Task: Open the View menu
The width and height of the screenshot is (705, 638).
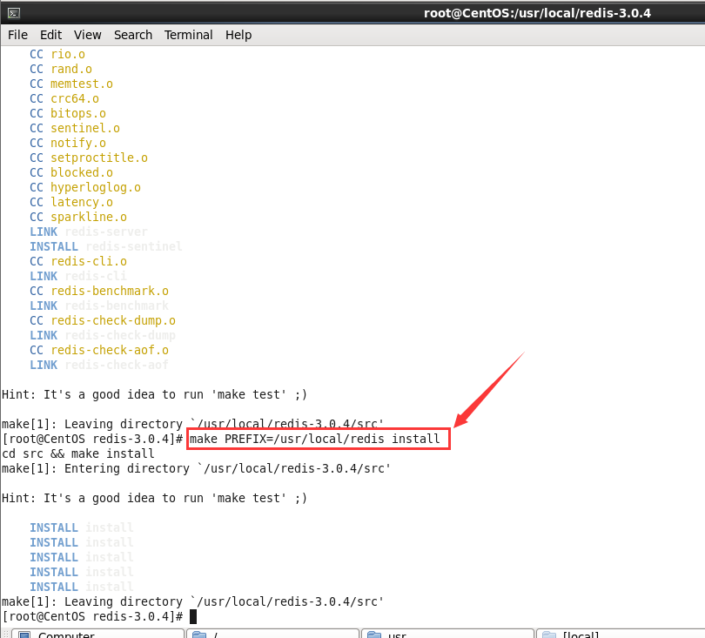Action: tap(88, 35)
